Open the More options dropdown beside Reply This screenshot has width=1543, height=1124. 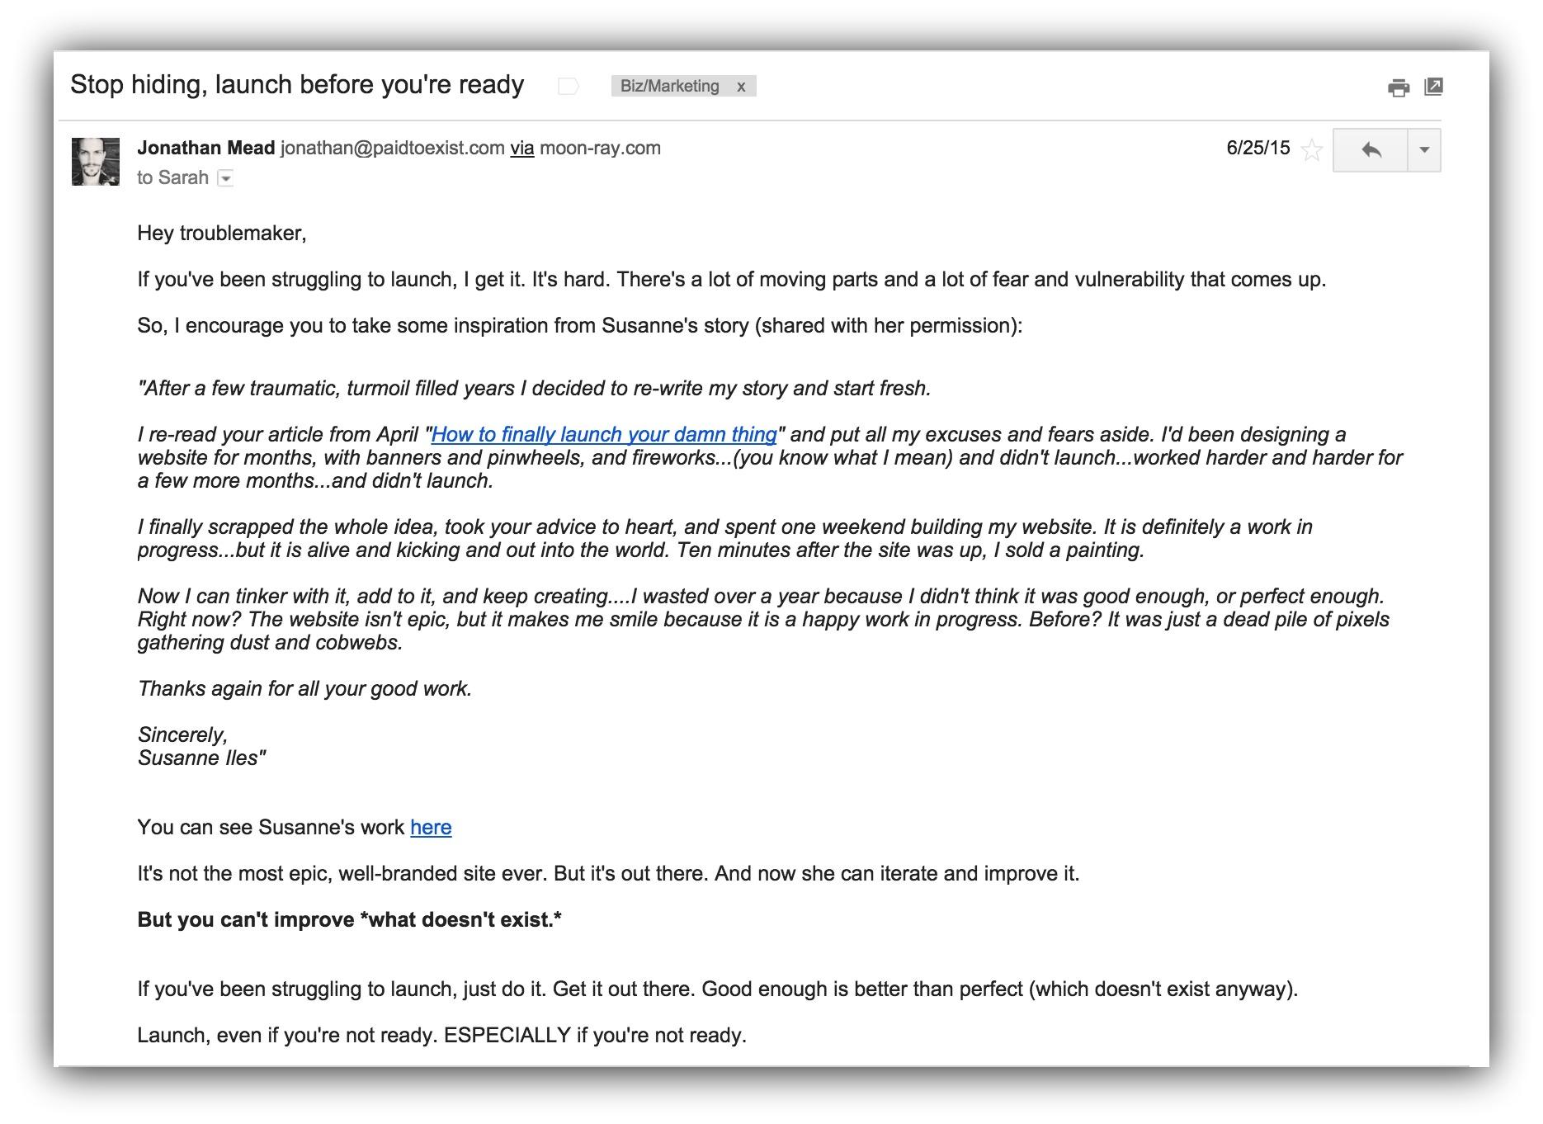(1424, 150)
